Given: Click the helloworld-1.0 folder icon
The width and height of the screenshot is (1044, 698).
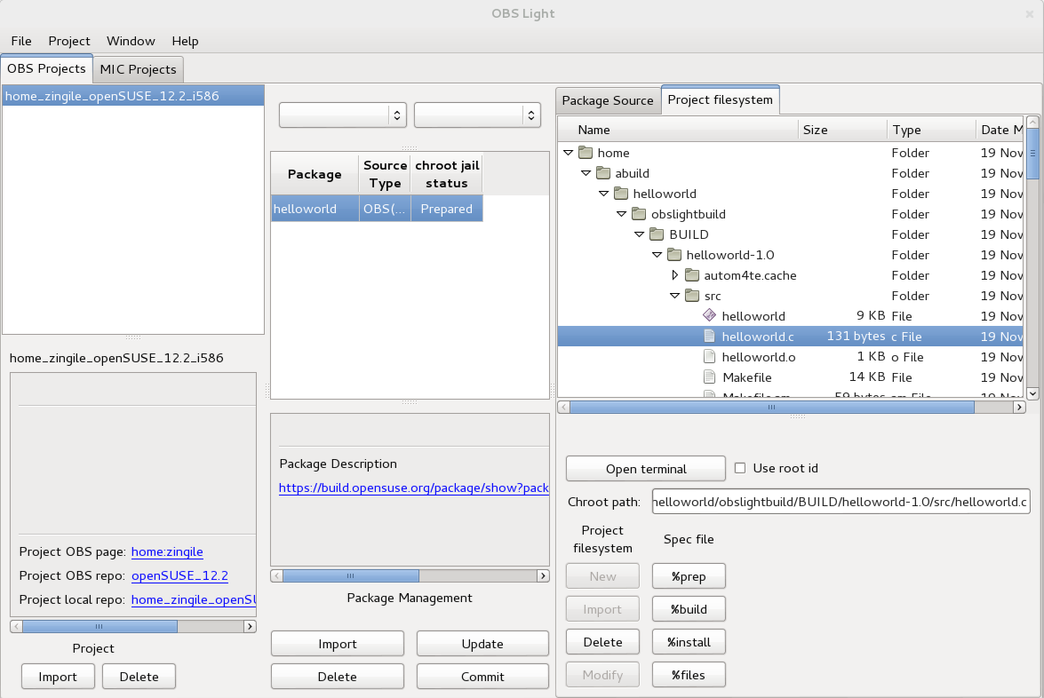Looking at the screenshot, I should pyautogui.click(x=673, y=255).
